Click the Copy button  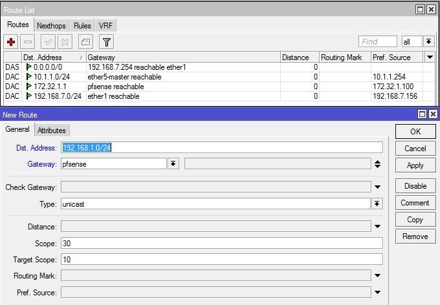pos(415,220)
